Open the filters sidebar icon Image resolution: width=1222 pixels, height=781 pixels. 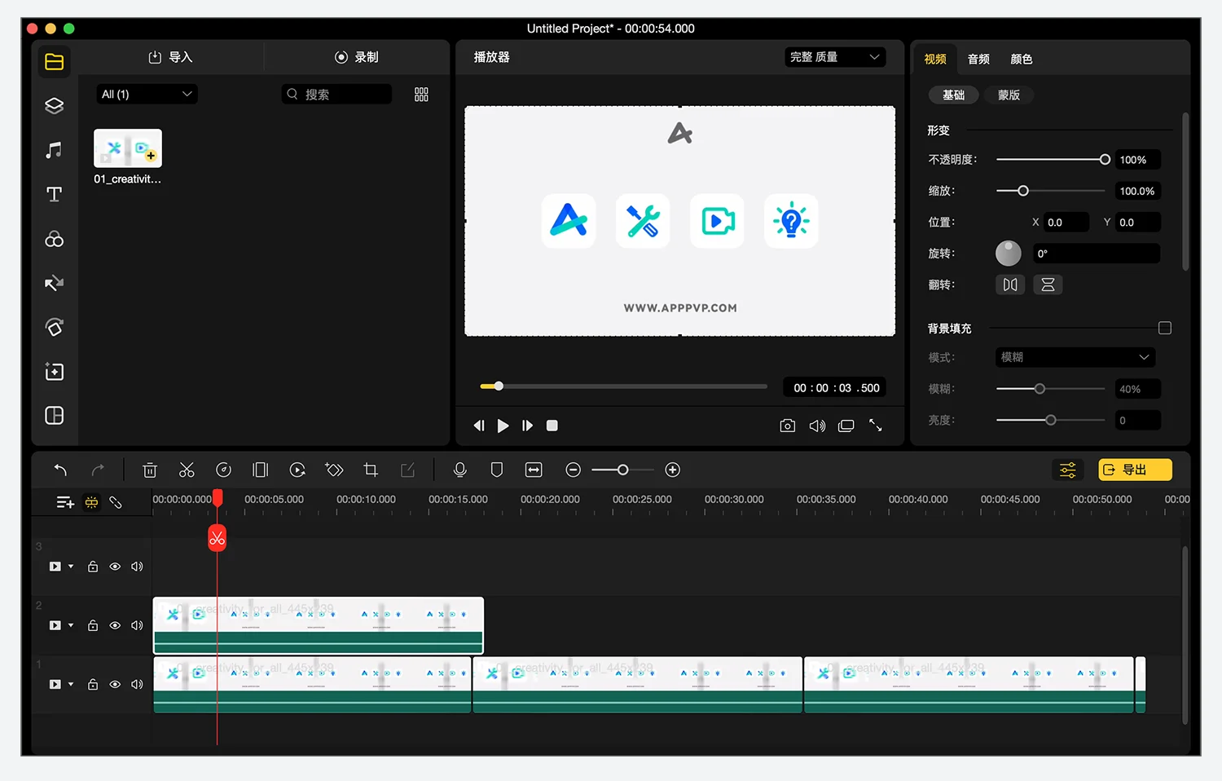point(55,327)
